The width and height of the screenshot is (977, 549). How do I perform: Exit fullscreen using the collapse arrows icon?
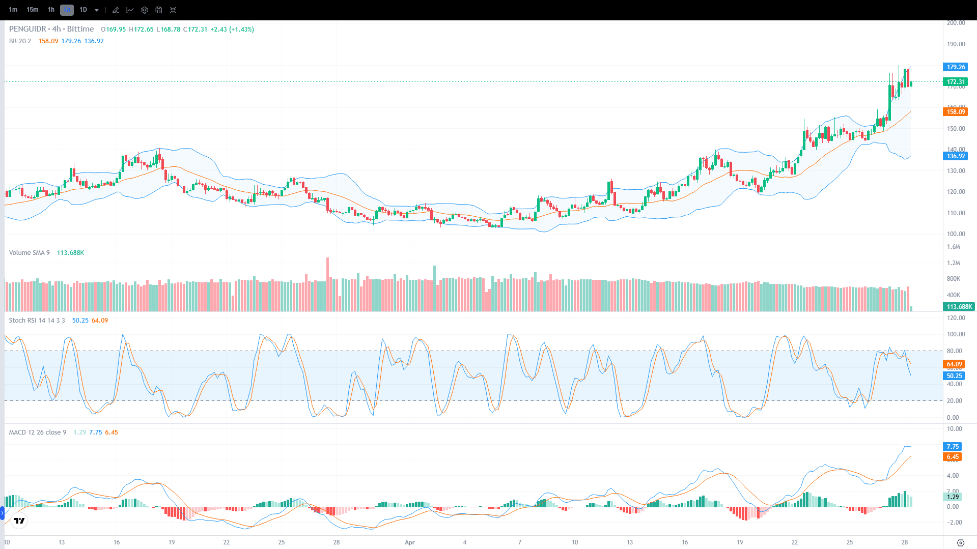(x=173, y=10)
